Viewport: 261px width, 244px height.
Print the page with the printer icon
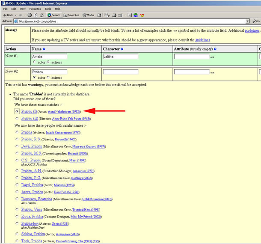pyautogui.click(x=114, y=15)
